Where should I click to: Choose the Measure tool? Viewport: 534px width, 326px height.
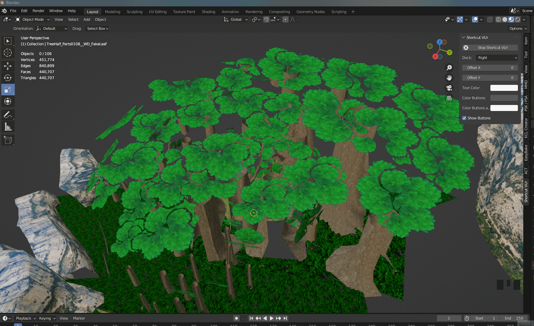point(7,127)
